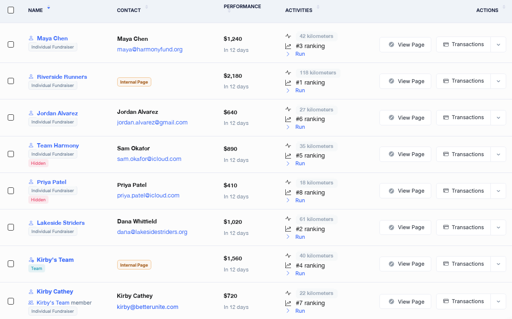Click Internal Page badge in Riverside Runners row
The height and width of the screenshot is (319, 512).
pyautogui.click(x=134, y=82)
